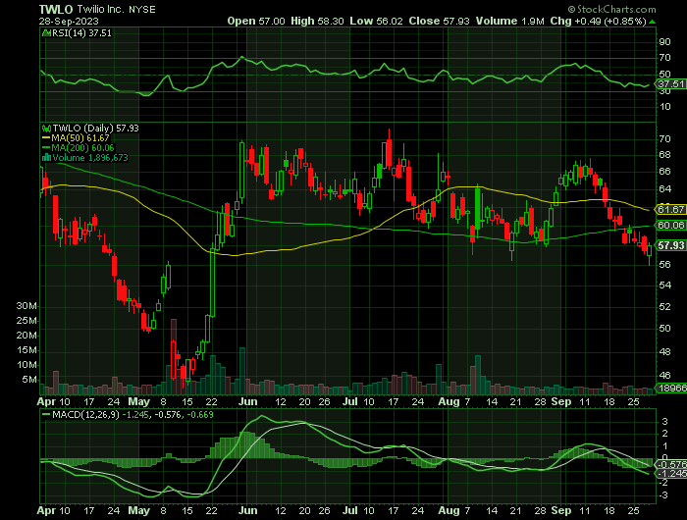This screenshot has width=687, height=520.
Task: Click the 'RSI(14) 37.51' indicator label
Action: (81, 32)
